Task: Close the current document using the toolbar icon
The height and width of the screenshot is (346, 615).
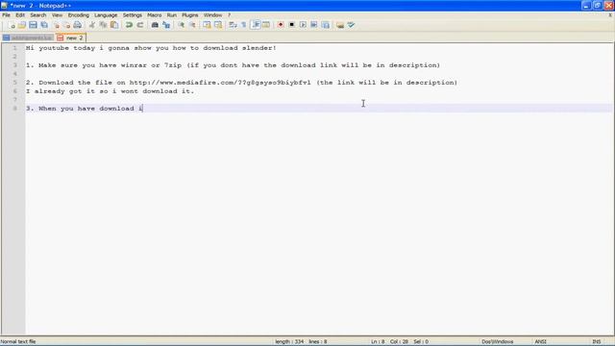Action: (57, 25)
